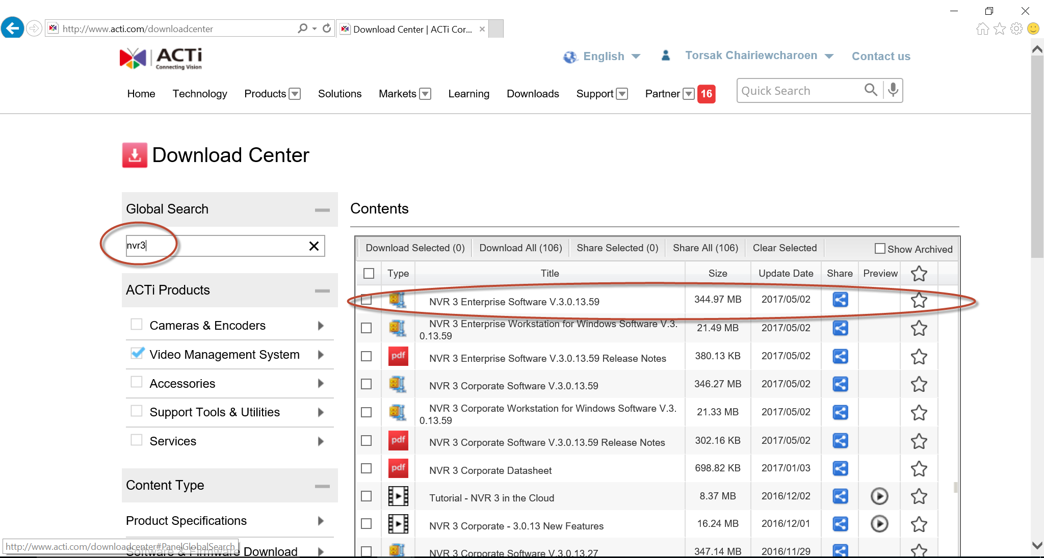The image size is (1044, 558).
Task: Check the select-all checkbox in table header
Action: tap(369, 274)
